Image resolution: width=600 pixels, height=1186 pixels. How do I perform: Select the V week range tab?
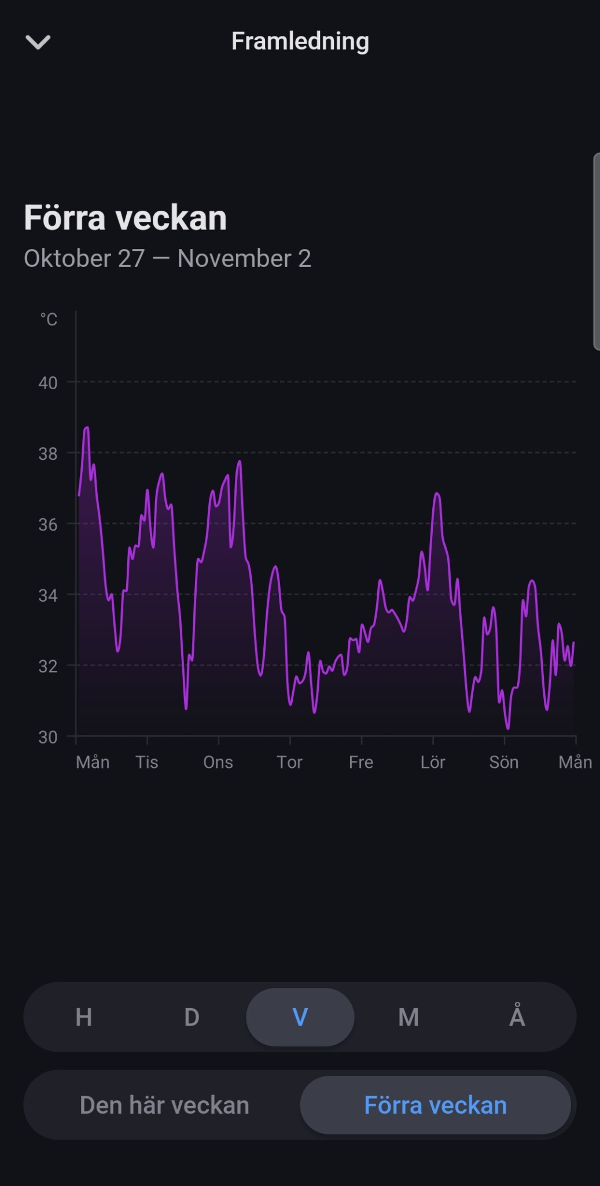[x=300, y=1017]
